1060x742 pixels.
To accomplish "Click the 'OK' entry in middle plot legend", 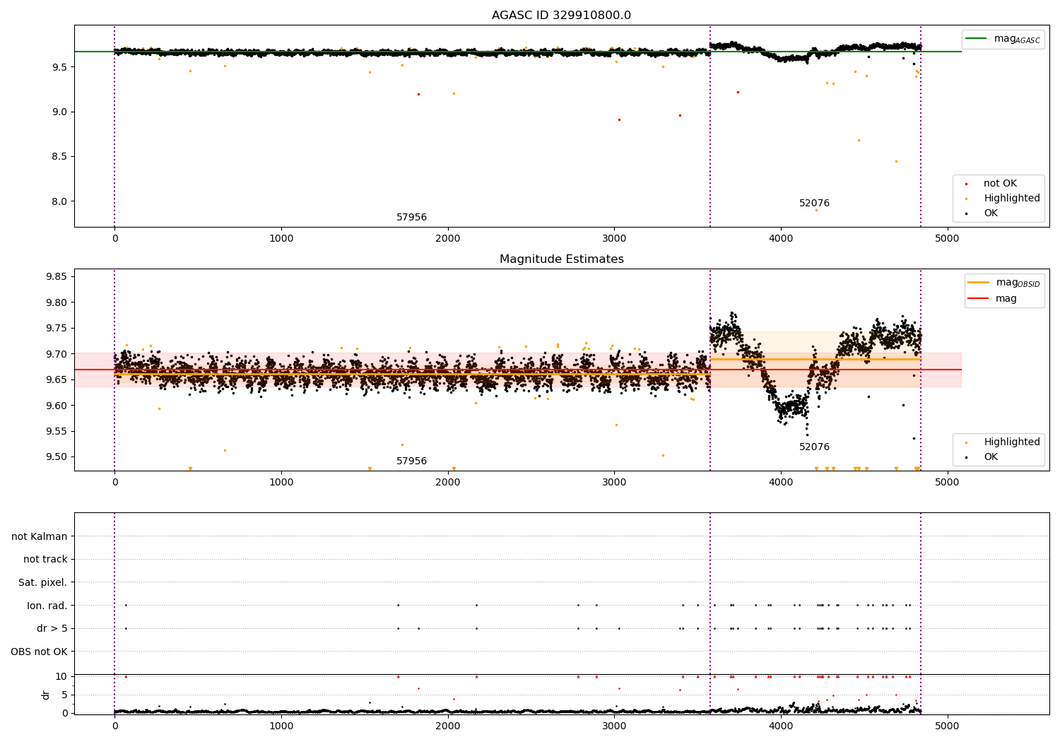I will 982,457.
